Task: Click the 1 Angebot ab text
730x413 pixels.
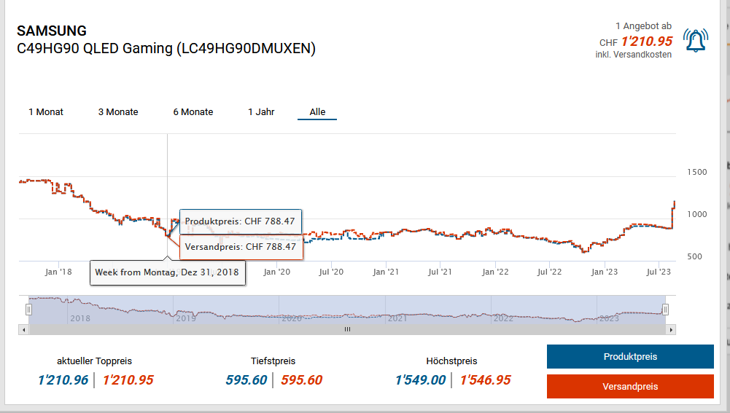Action: [x=643, y=26]
